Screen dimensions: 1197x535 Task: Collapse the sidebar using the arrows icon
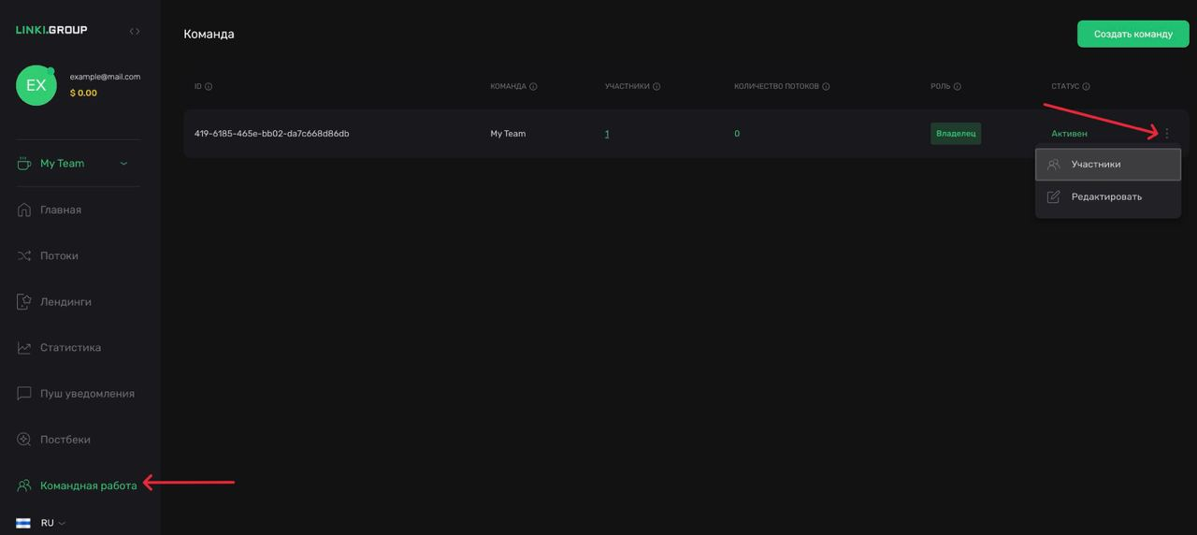click(135, 31)
